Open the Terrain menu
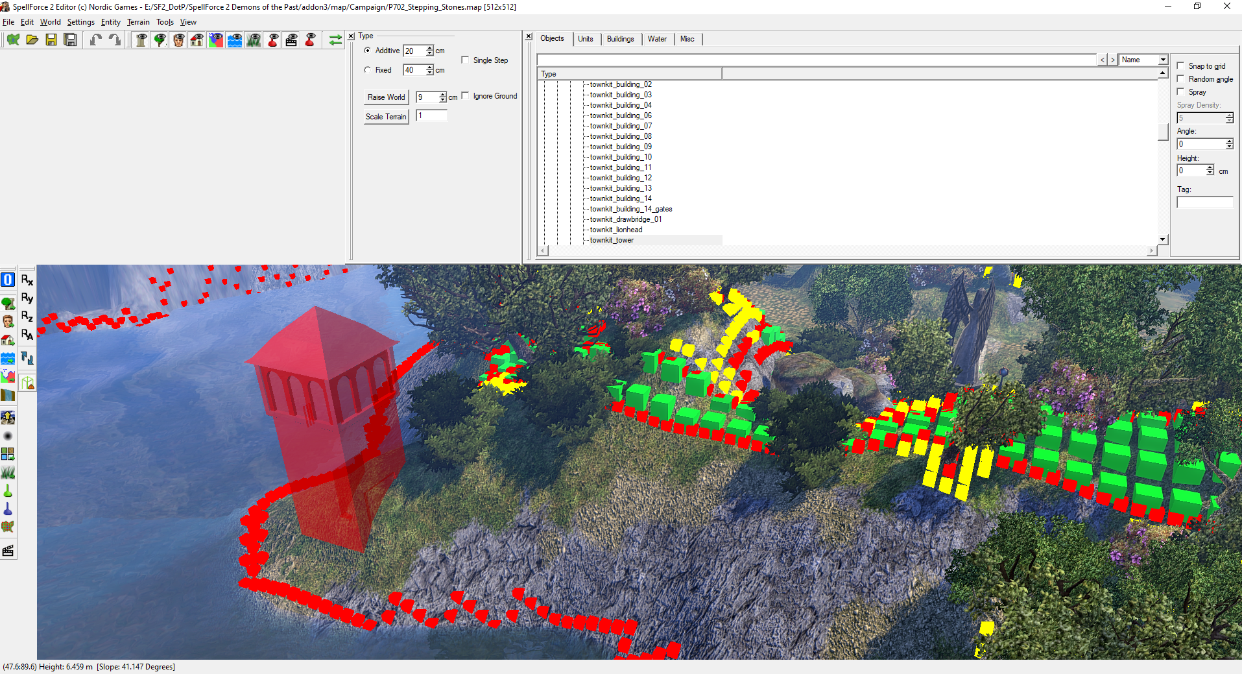The width and height of the screenshot is (1242, 674). click(x=138, y=22)
